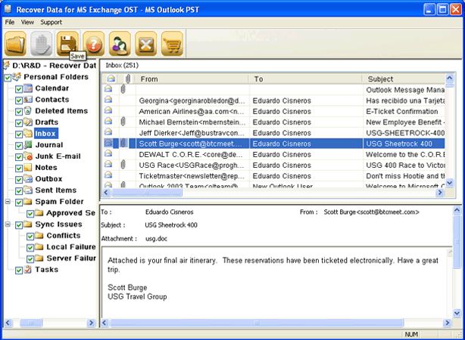Click the Stop hand toolbar icon
The width and height of the screenshot is (465, 340).
point(42,44)
